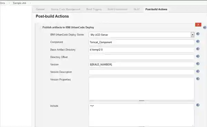Delete the Publish artifacts post-build action
This screenshot has height=127, width=207.
coord(198,25)
